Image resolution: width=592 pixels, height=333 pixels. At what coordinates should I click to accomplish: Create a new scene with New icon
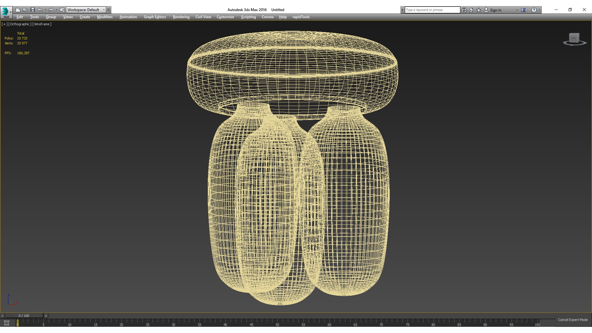(x=18, y=10)
